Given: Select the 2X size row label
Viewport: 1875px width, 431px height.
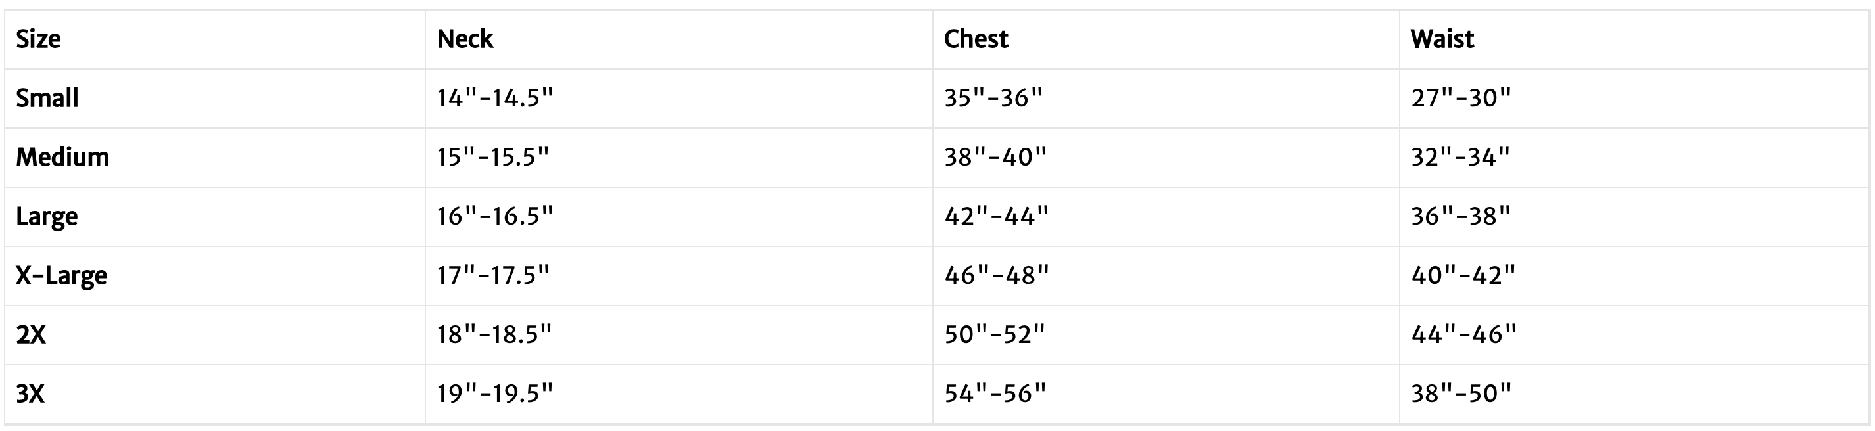Looking at the screenshot, I should click(x=32, y=334).
